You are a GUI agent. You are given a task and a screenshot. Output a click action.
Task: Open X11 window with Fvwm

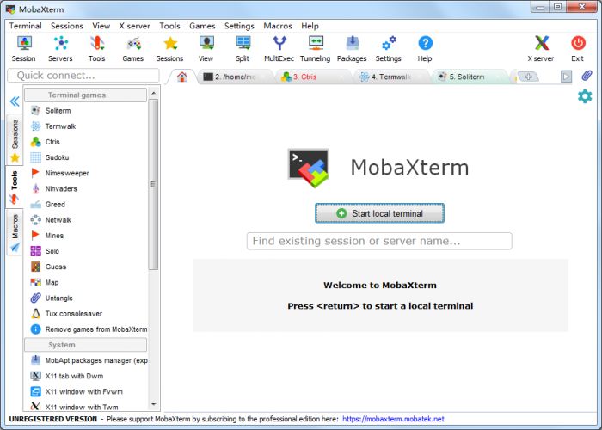[x=86, y=391]
